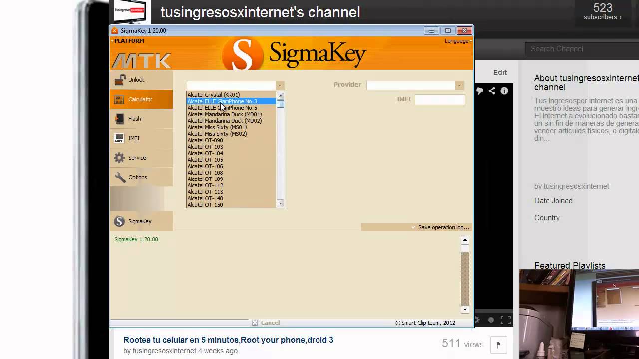This screenshot has height=359, width=639.
Task: Click the dislike thumb icon on player
Action: click(x=479, y=91)
